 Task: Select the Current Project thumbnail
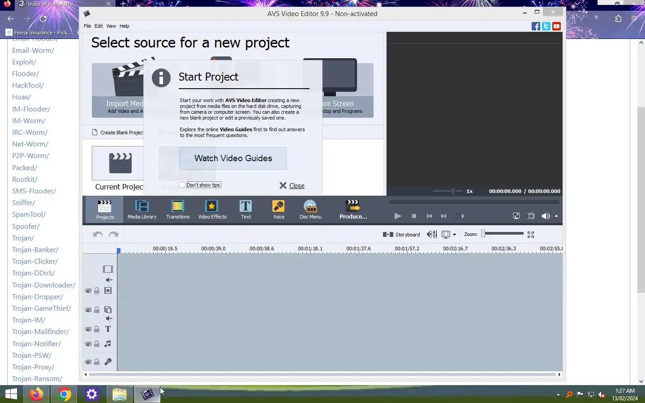click(x=118, y=163)
